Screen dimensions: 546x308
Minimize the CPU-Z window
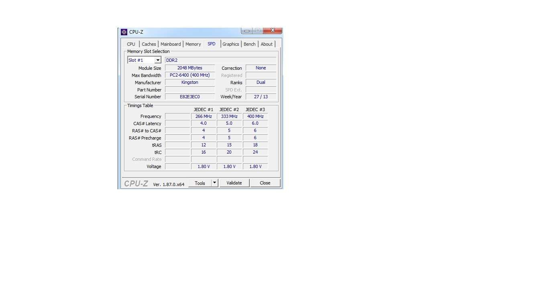tap(247, 30)
